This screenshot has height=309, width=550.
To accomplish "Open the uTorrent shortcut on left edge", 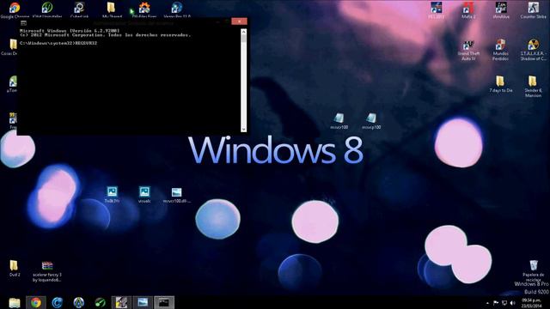I will 12,84.
